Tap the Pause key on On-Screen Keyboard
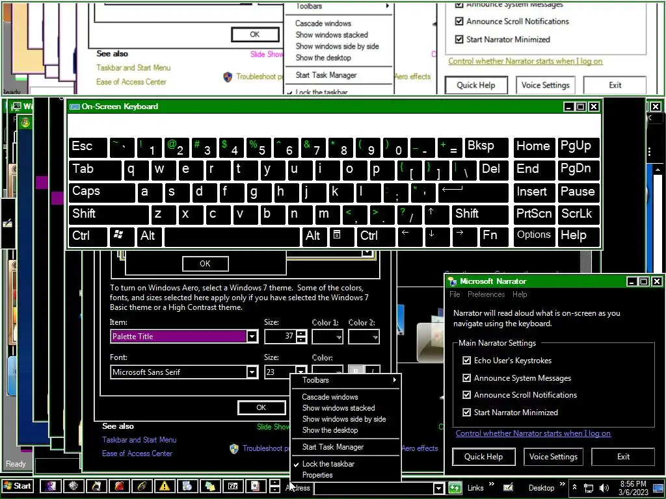Image resolution: width=666 pixels, height=499 pixels. [x=578, y=192]
